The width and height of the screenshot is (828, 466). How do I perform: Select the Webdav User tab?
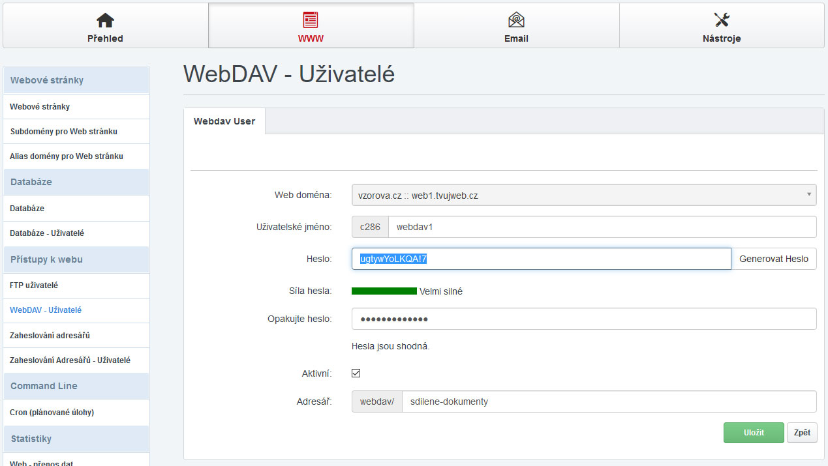[224, 121]
